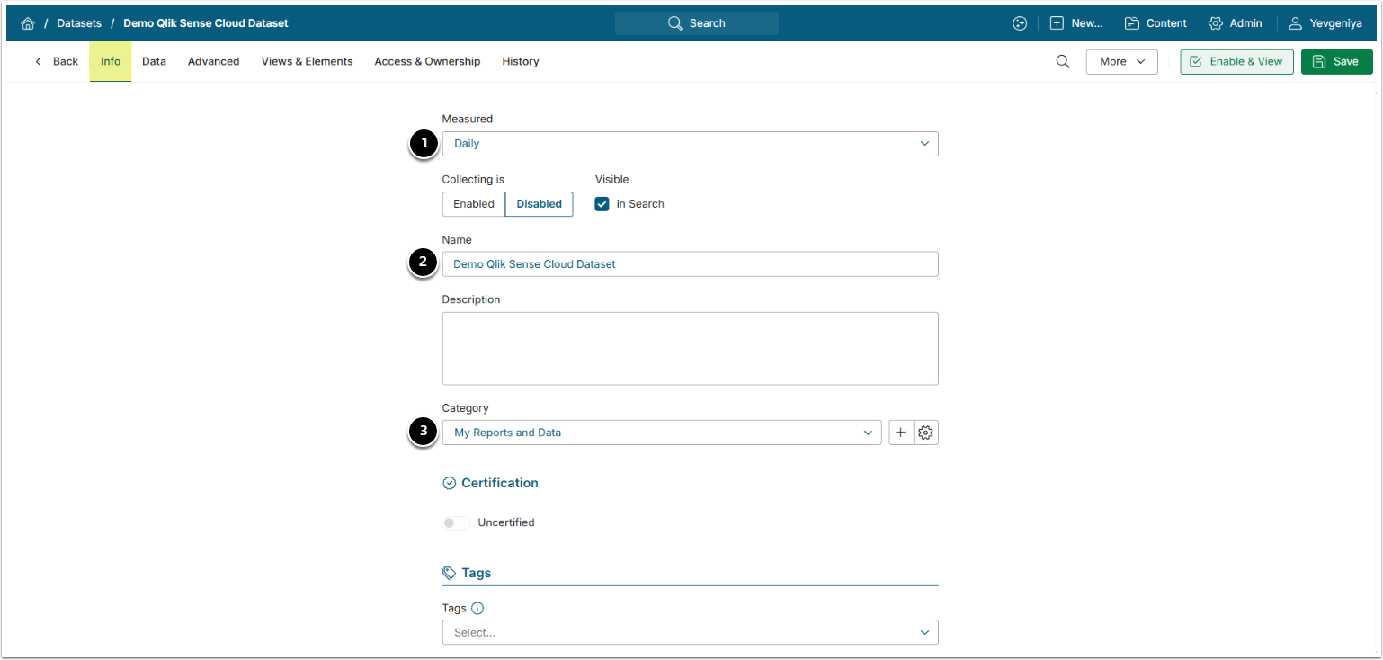
Task: Expand the Tags select dropdown
Action: [690, 632]
